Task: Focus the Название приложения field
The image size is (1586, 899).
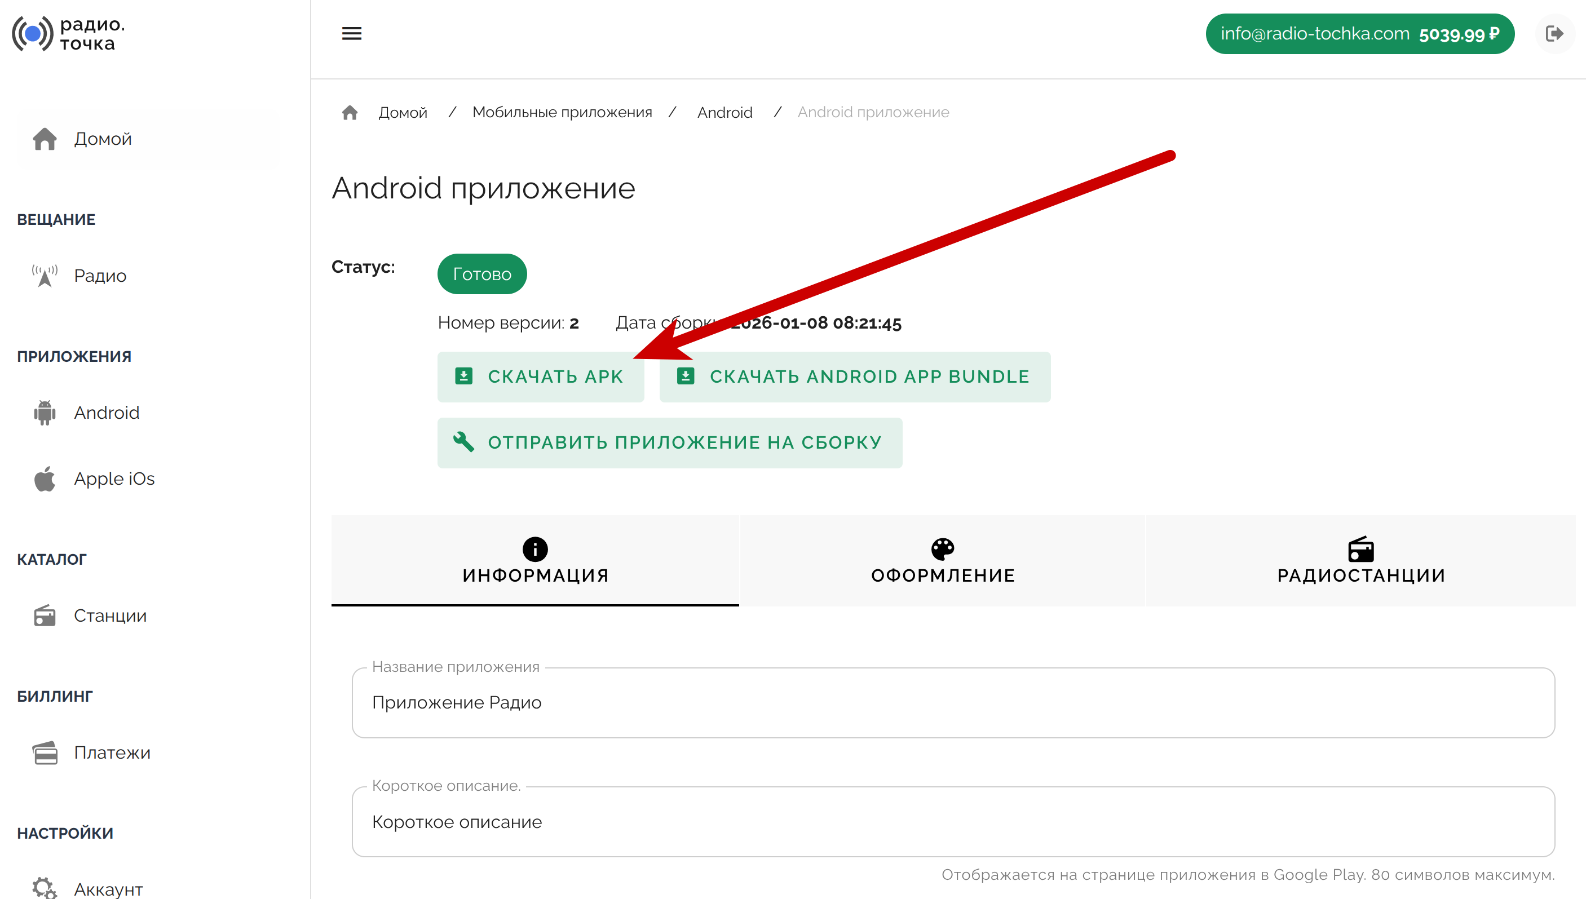Action: coord(953,703)
